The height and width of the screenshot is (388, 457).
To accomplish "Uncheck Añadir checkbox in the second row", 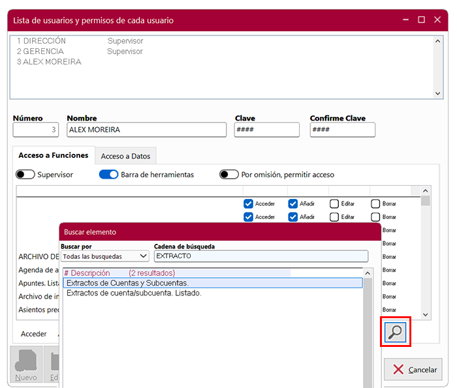I will (293, 217).
